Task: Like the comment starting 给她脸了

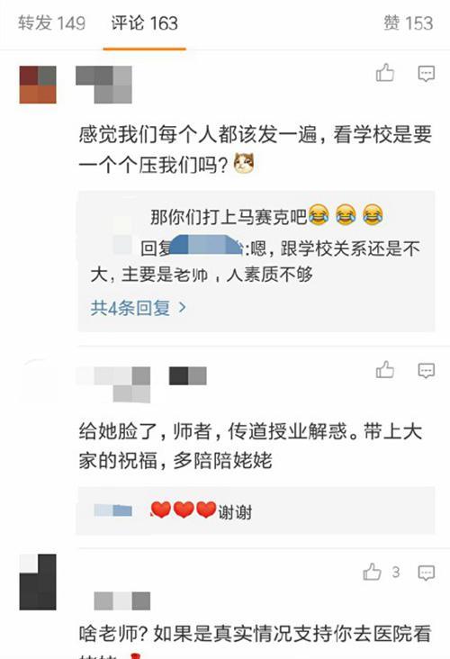Action: [385, 370]
